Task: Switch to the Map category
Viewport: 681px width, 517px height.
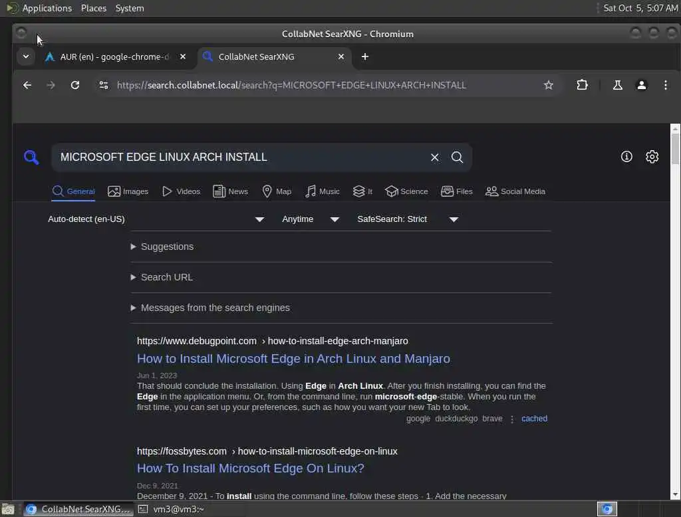Action: [277, 191]
